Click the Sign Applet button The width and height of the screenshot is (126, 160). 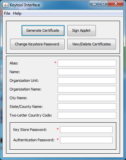click(x=81, y=30)
